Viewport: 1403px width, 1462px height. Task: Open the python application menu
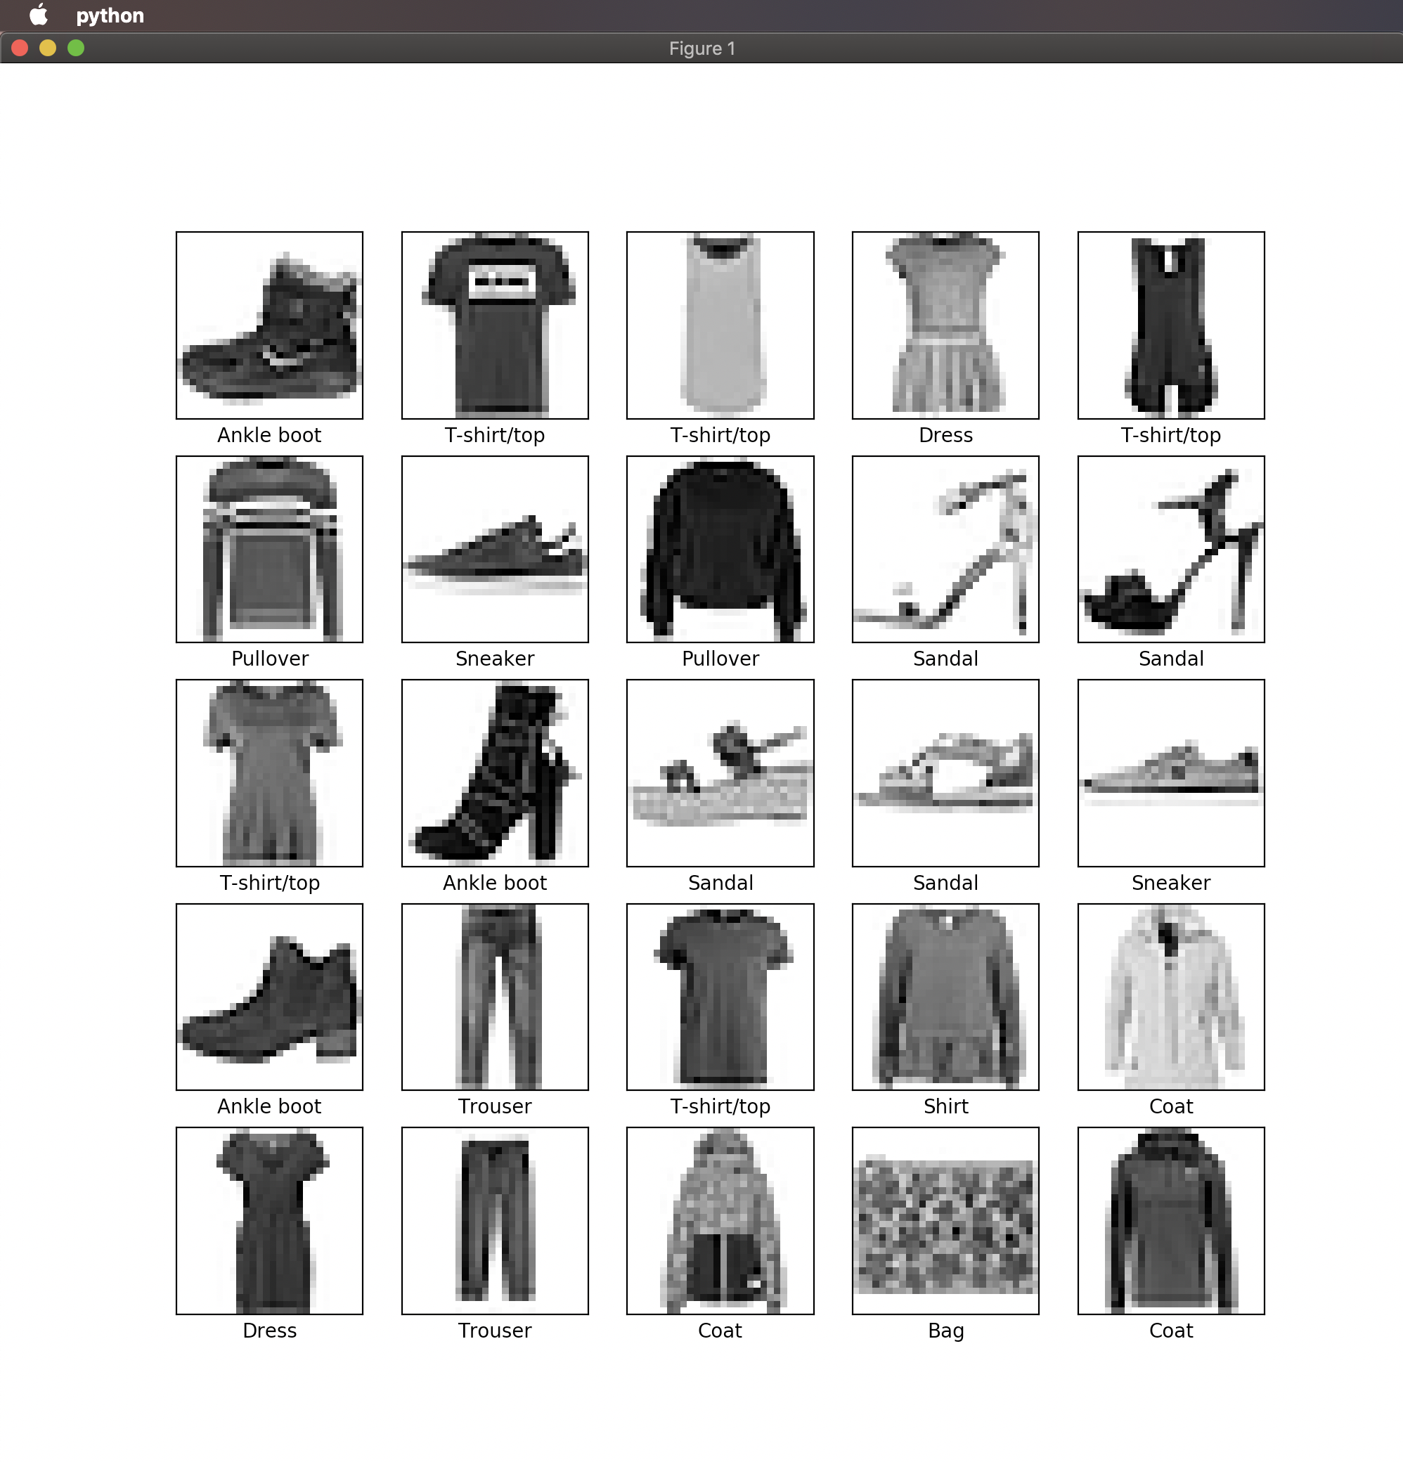coord(110,15)
